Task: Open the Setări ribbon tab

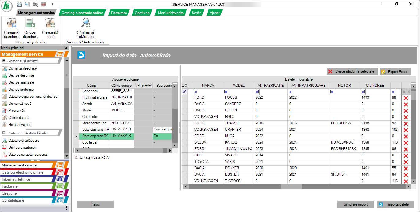Action: point(196,13)
